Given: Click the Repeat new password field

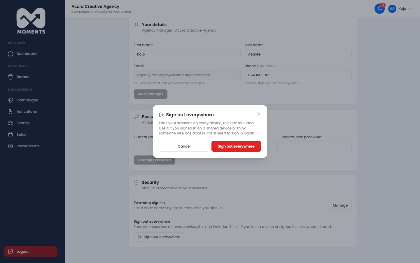Looking at the screenshot, I should (316, 146).
